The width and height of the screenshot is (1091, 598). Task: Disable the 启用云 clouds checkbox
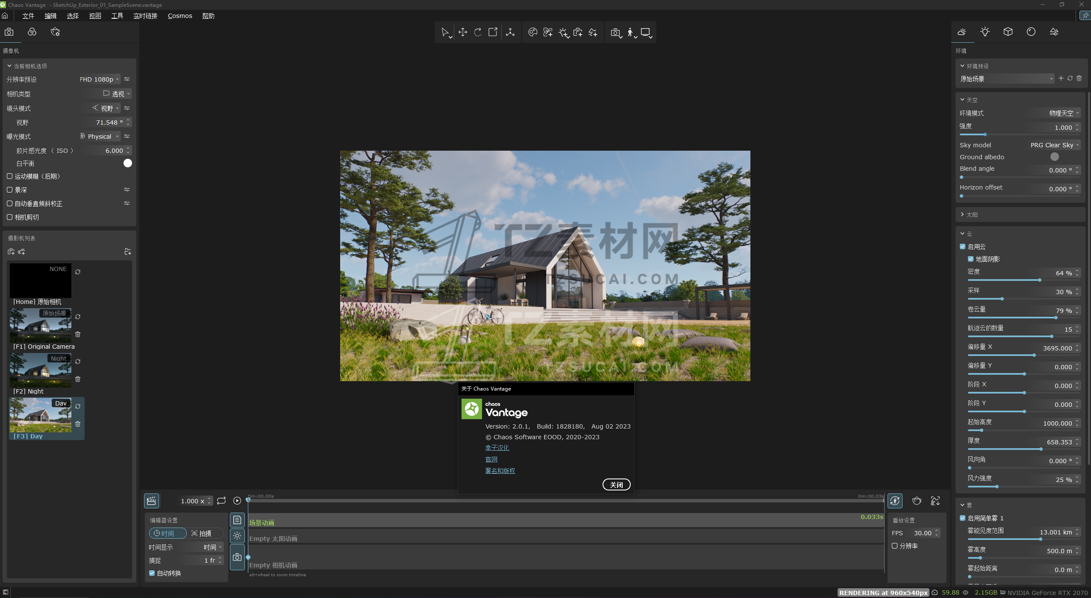[963, 247]
